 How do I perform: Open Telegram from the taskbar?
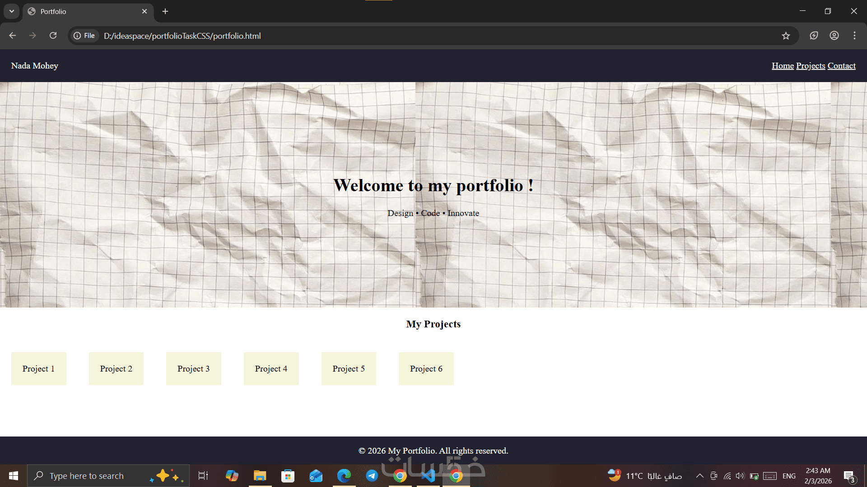pyautogui.click(x=372, y=476)
